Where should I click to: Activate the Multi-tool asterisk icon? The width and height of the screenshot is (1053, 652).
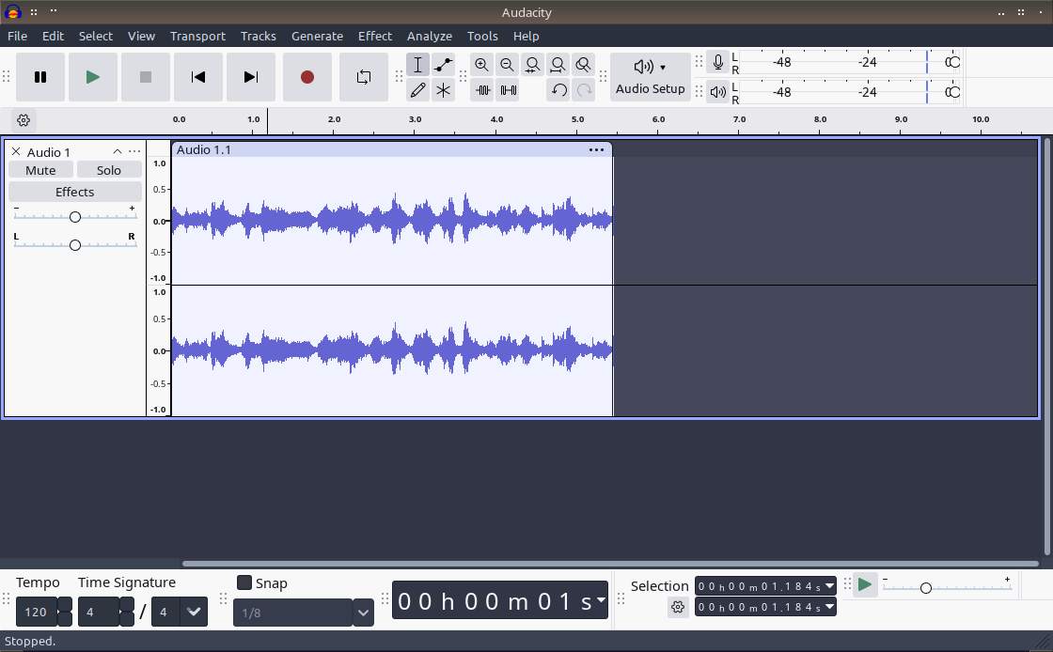click(x=443, y=90)
